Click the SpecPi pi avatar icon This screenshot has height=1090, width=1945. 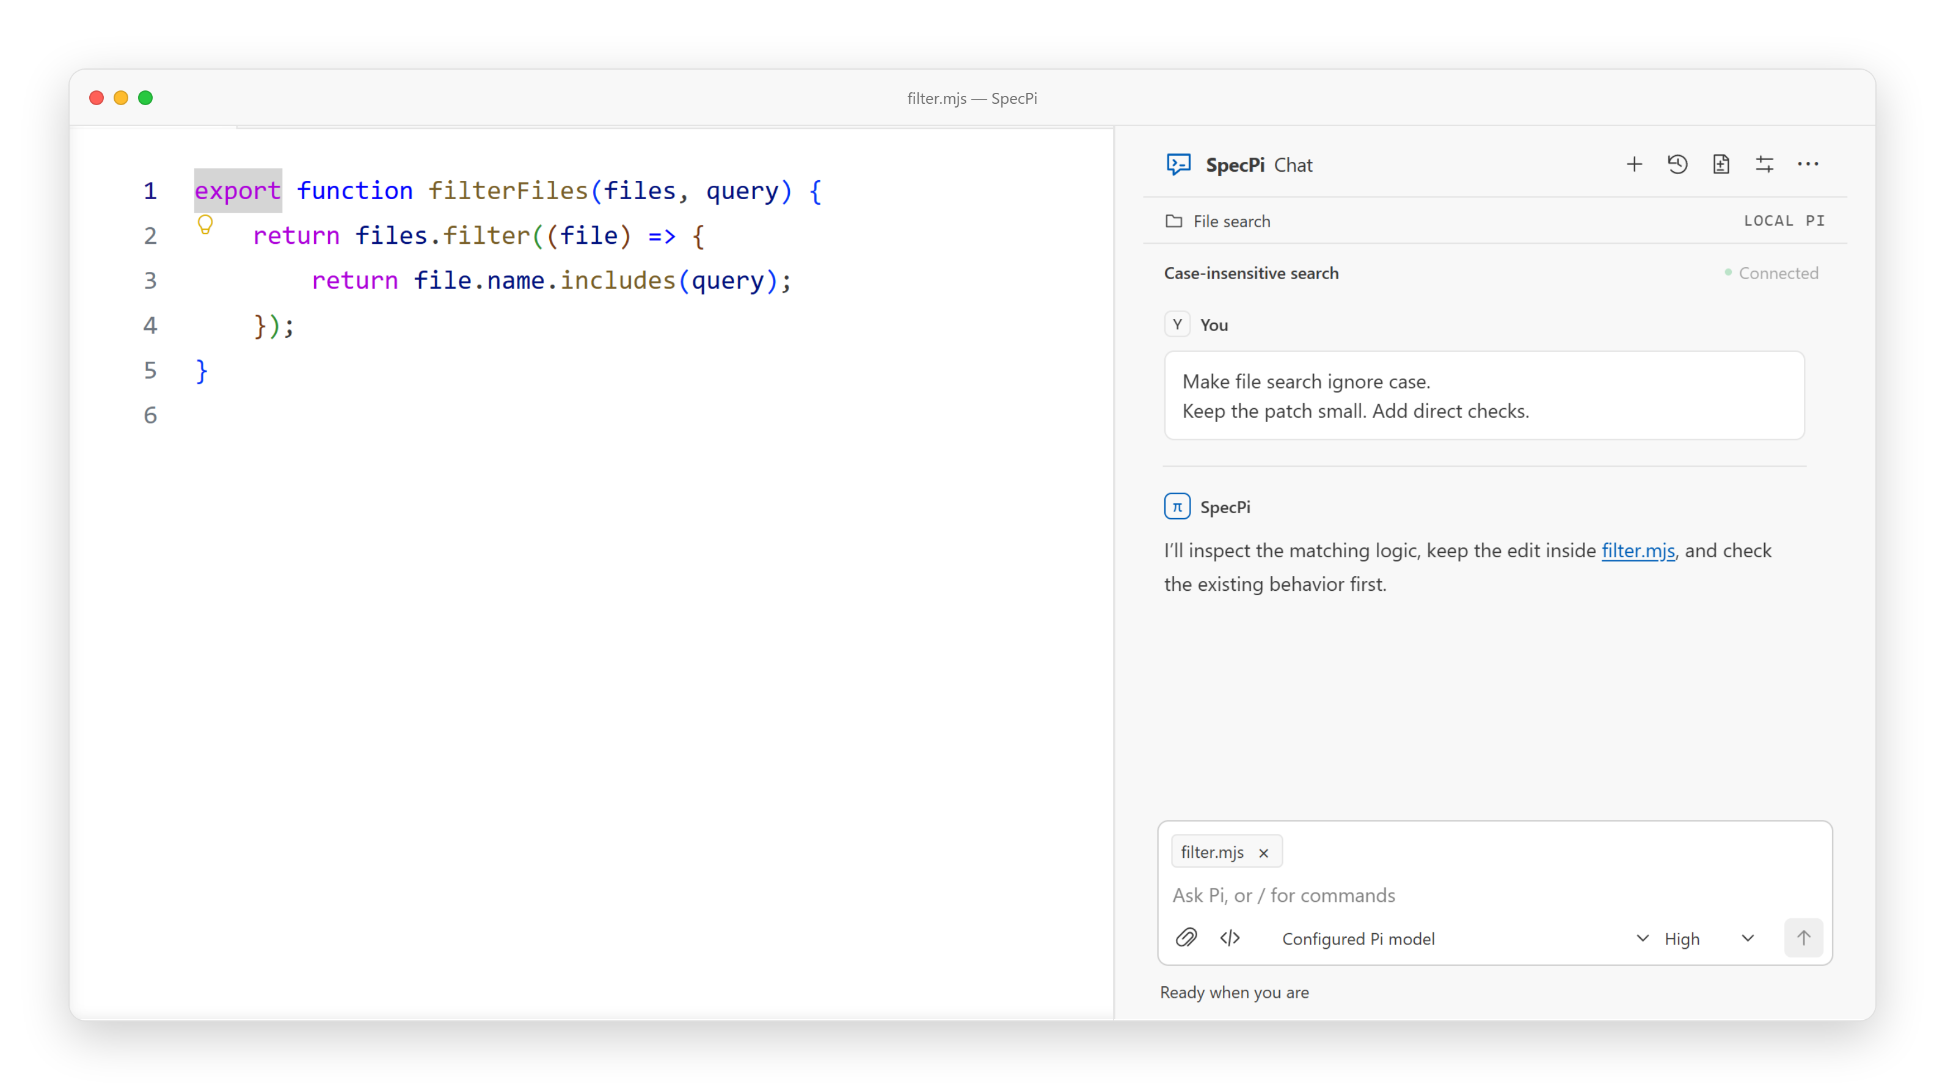(1177, 506)
